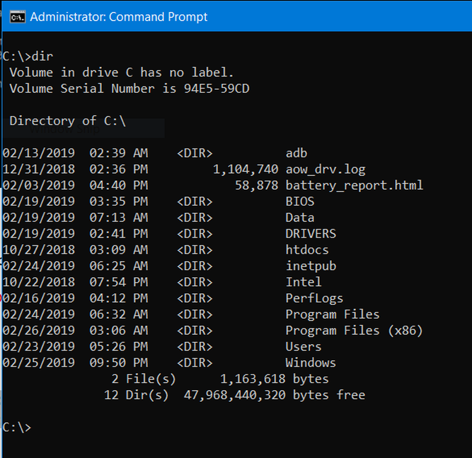472x458 pixels.
Task: Click the adb directory name
Action: coord(296,153)
